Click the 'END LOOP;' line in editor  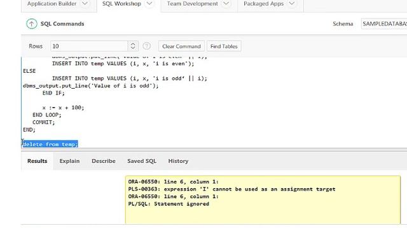click(47, 115)
